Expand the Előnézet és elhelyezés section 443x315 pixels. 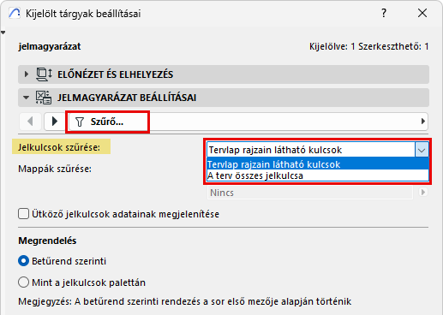pos(27,74)
